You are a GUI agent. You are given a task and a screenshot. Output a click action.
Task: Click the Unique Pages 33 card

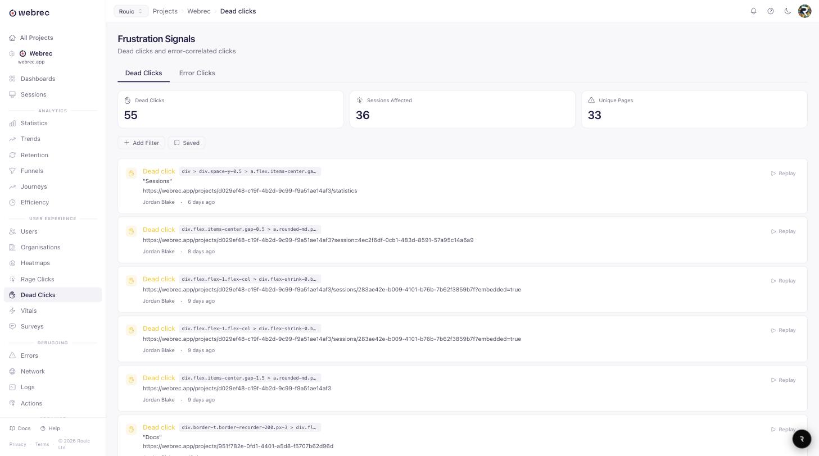pos(694,109)
